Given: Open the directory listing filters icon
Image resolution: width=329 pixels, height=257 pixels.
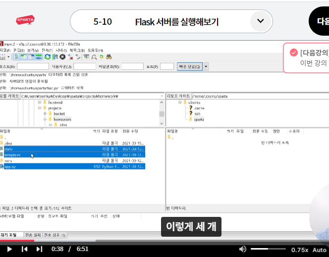Looking at the screenshot, I should click(x=86, y=57).
